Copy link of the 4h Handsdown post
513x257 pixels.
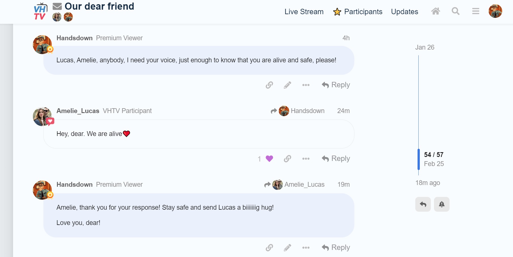click(x=269, y=85)
